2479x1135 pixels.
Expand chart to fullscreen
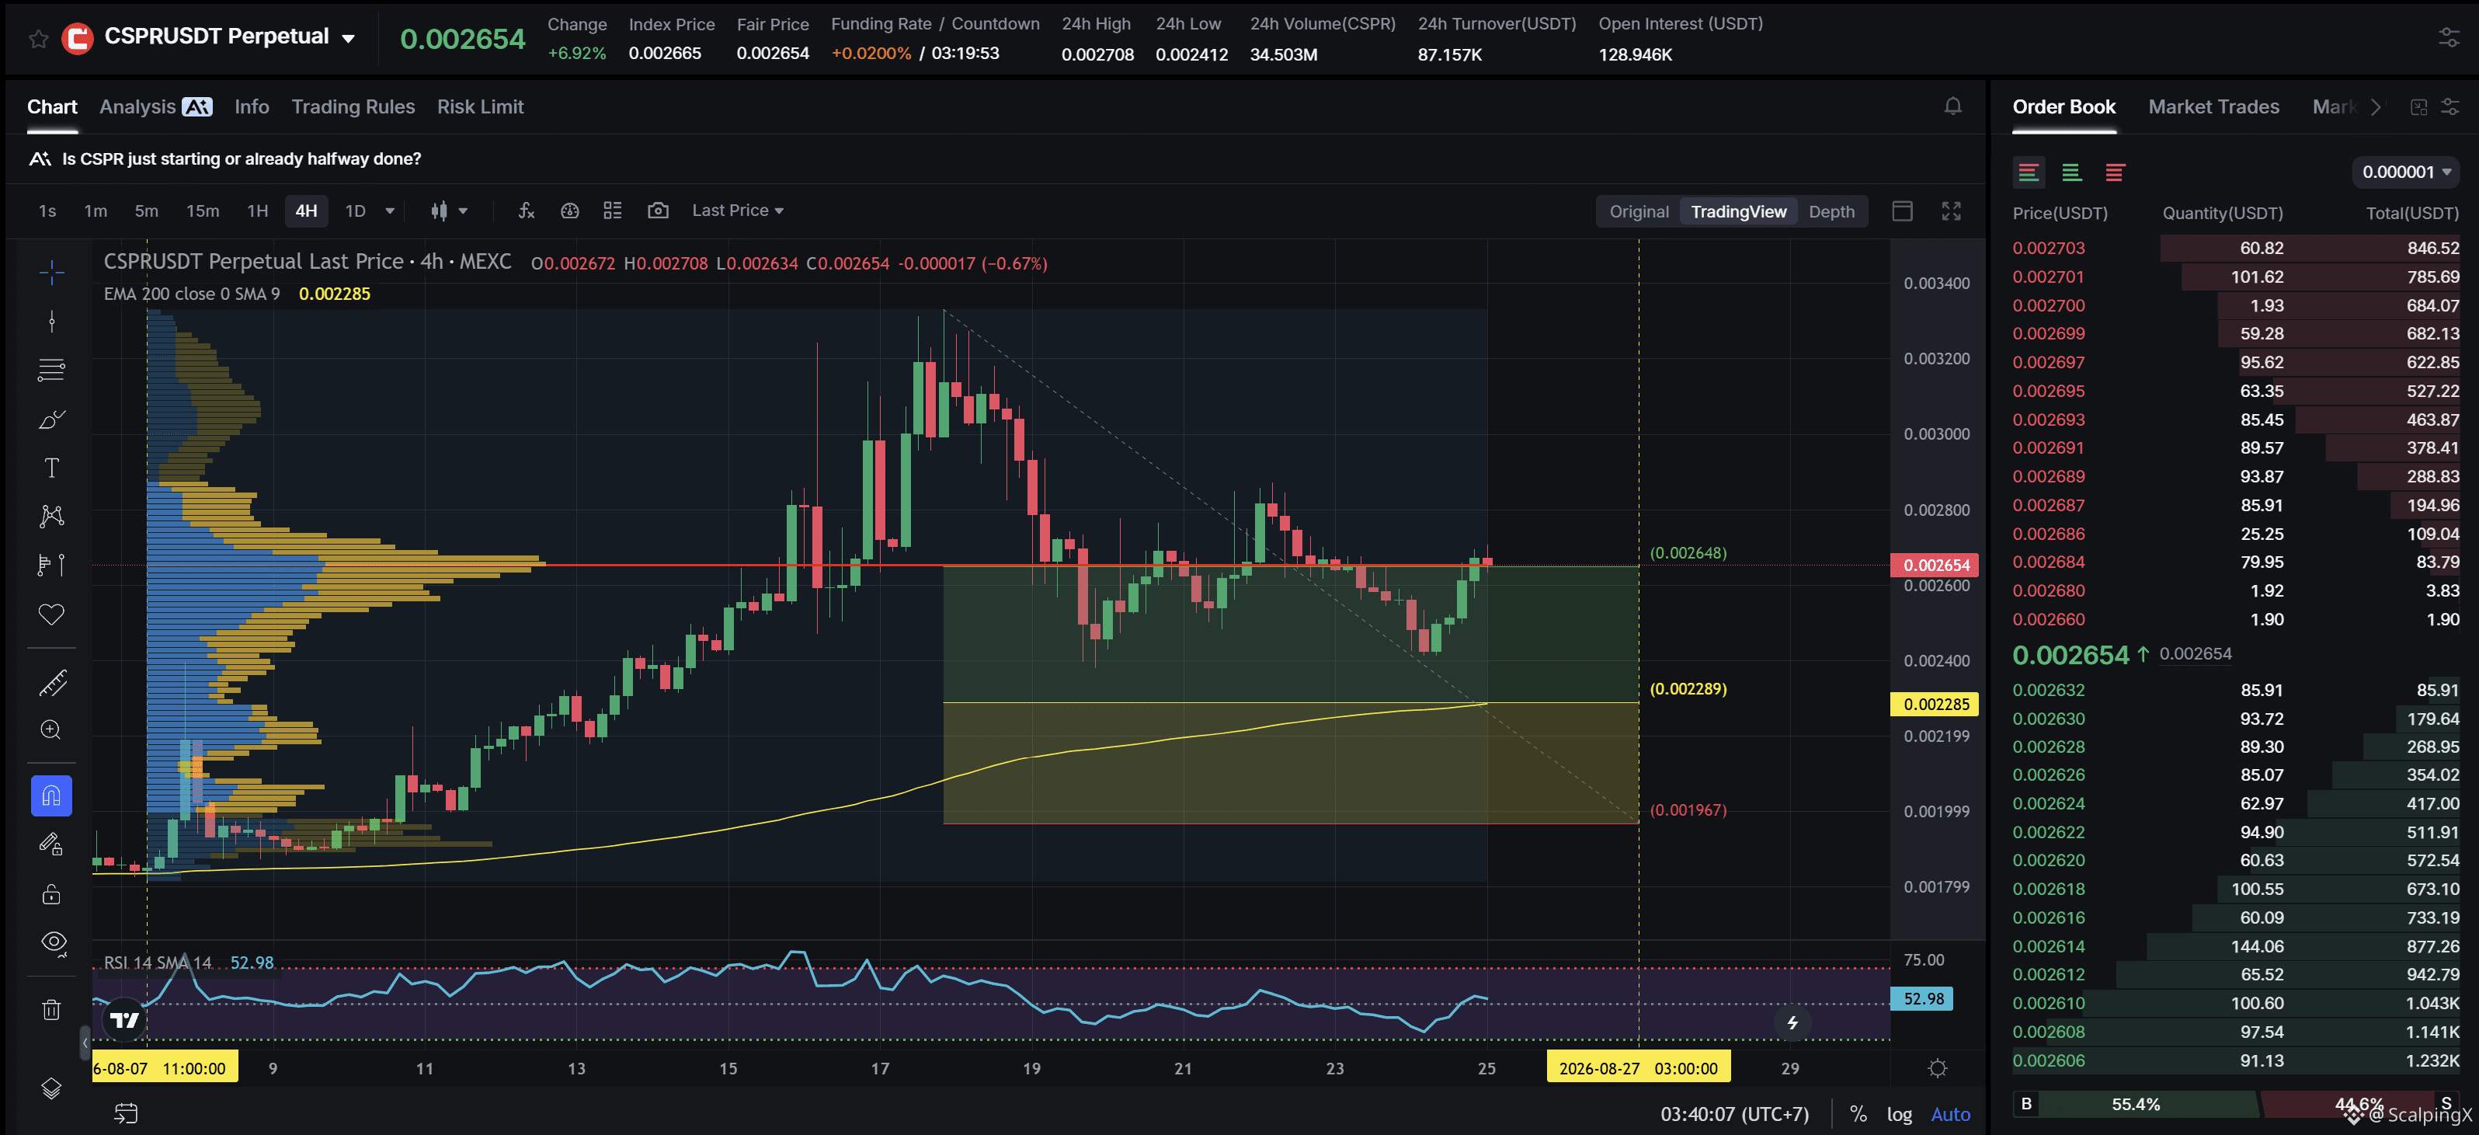1952,211
